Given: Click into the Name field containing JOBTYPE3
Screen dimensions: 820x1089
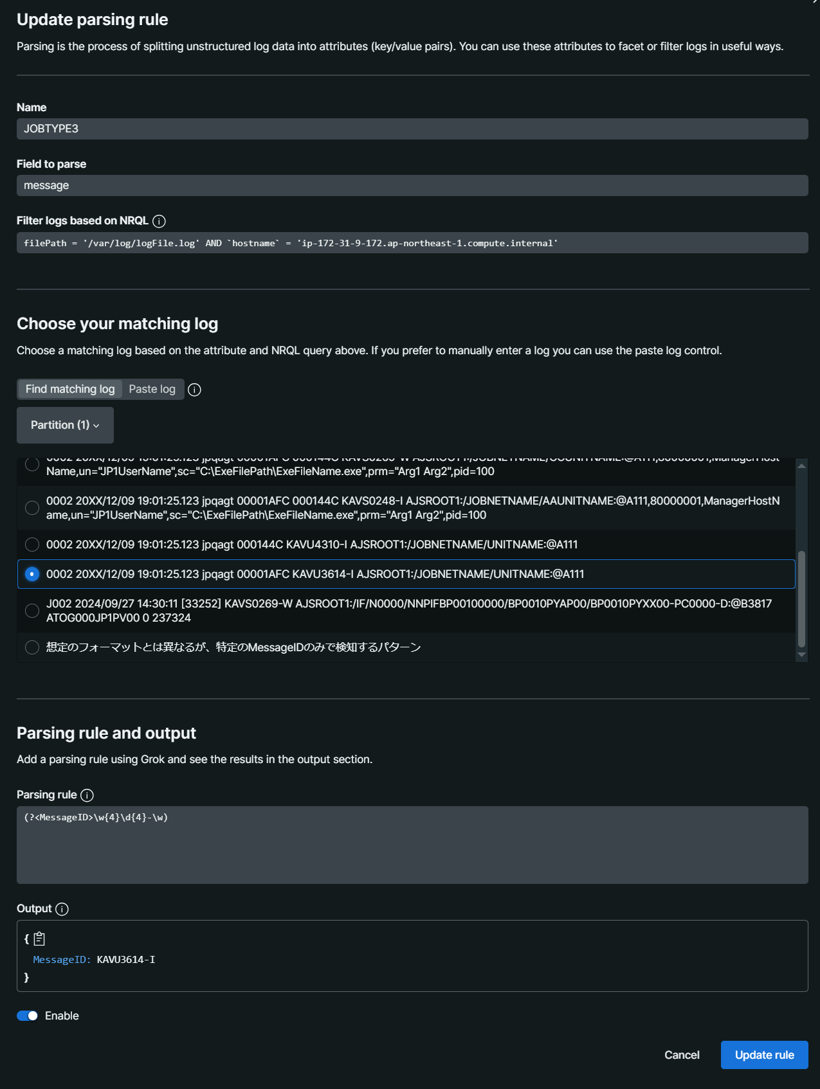Looking at the screenshot, I should [412, 129].
